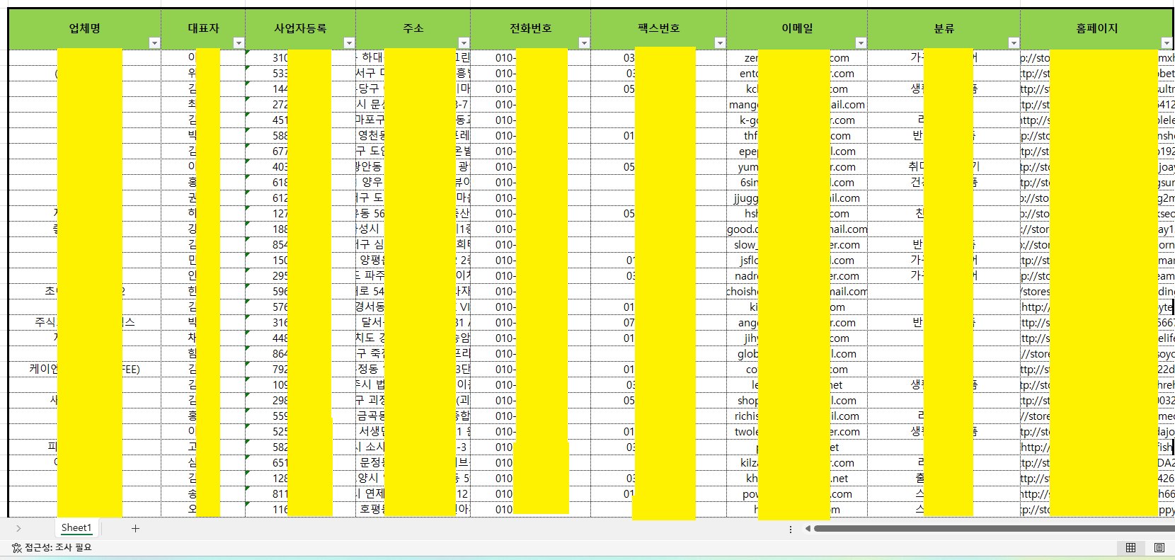Open the 팩스번호 column filter dropdown

pos(720,43)
